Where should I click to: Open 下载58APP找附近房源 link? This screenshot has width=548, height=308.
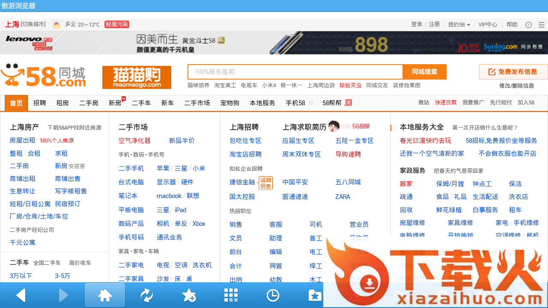coord(74,127)
